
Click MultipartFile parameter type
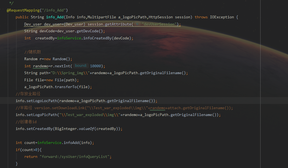click(x=102, y=17)
